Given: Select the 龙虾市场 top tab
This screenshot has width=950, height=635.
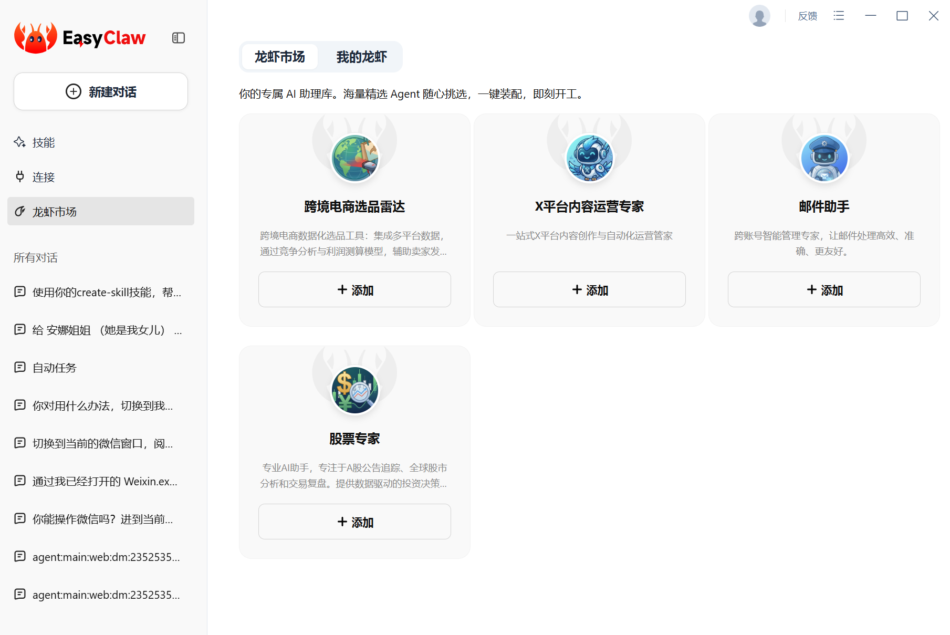Looking at the screenshot, I should (x=279, y=57).
